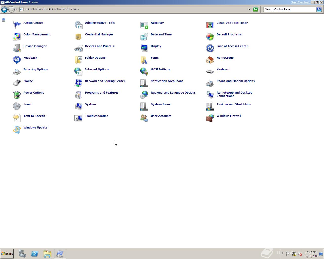Open Network and Sharing Center icon

(78, 83)
